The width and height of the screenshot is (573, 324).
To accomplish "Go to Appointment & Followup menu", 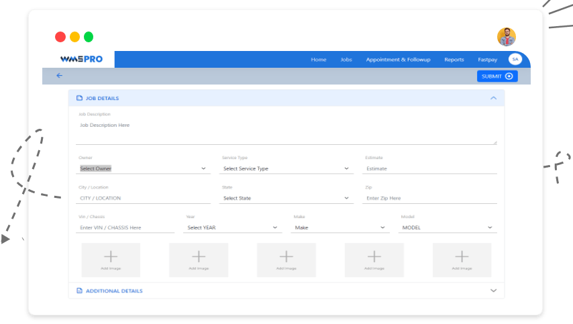I will click(398, 60).
